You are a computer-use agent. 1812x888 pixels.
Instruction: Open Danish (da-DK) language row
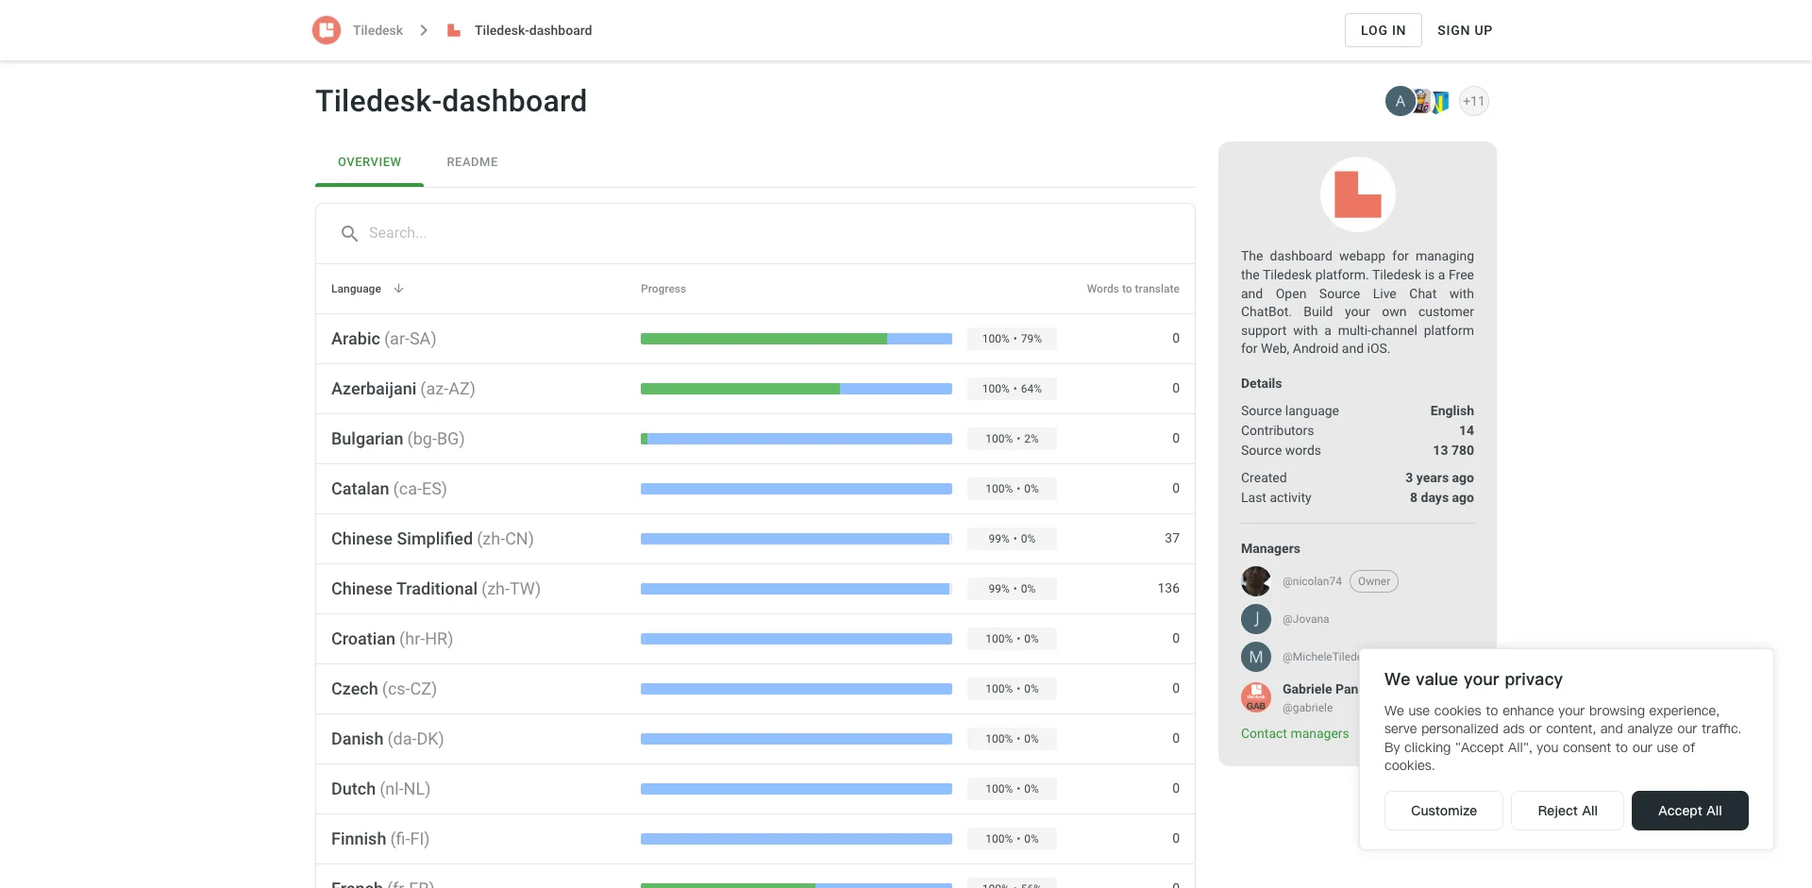tap(755, 739)
